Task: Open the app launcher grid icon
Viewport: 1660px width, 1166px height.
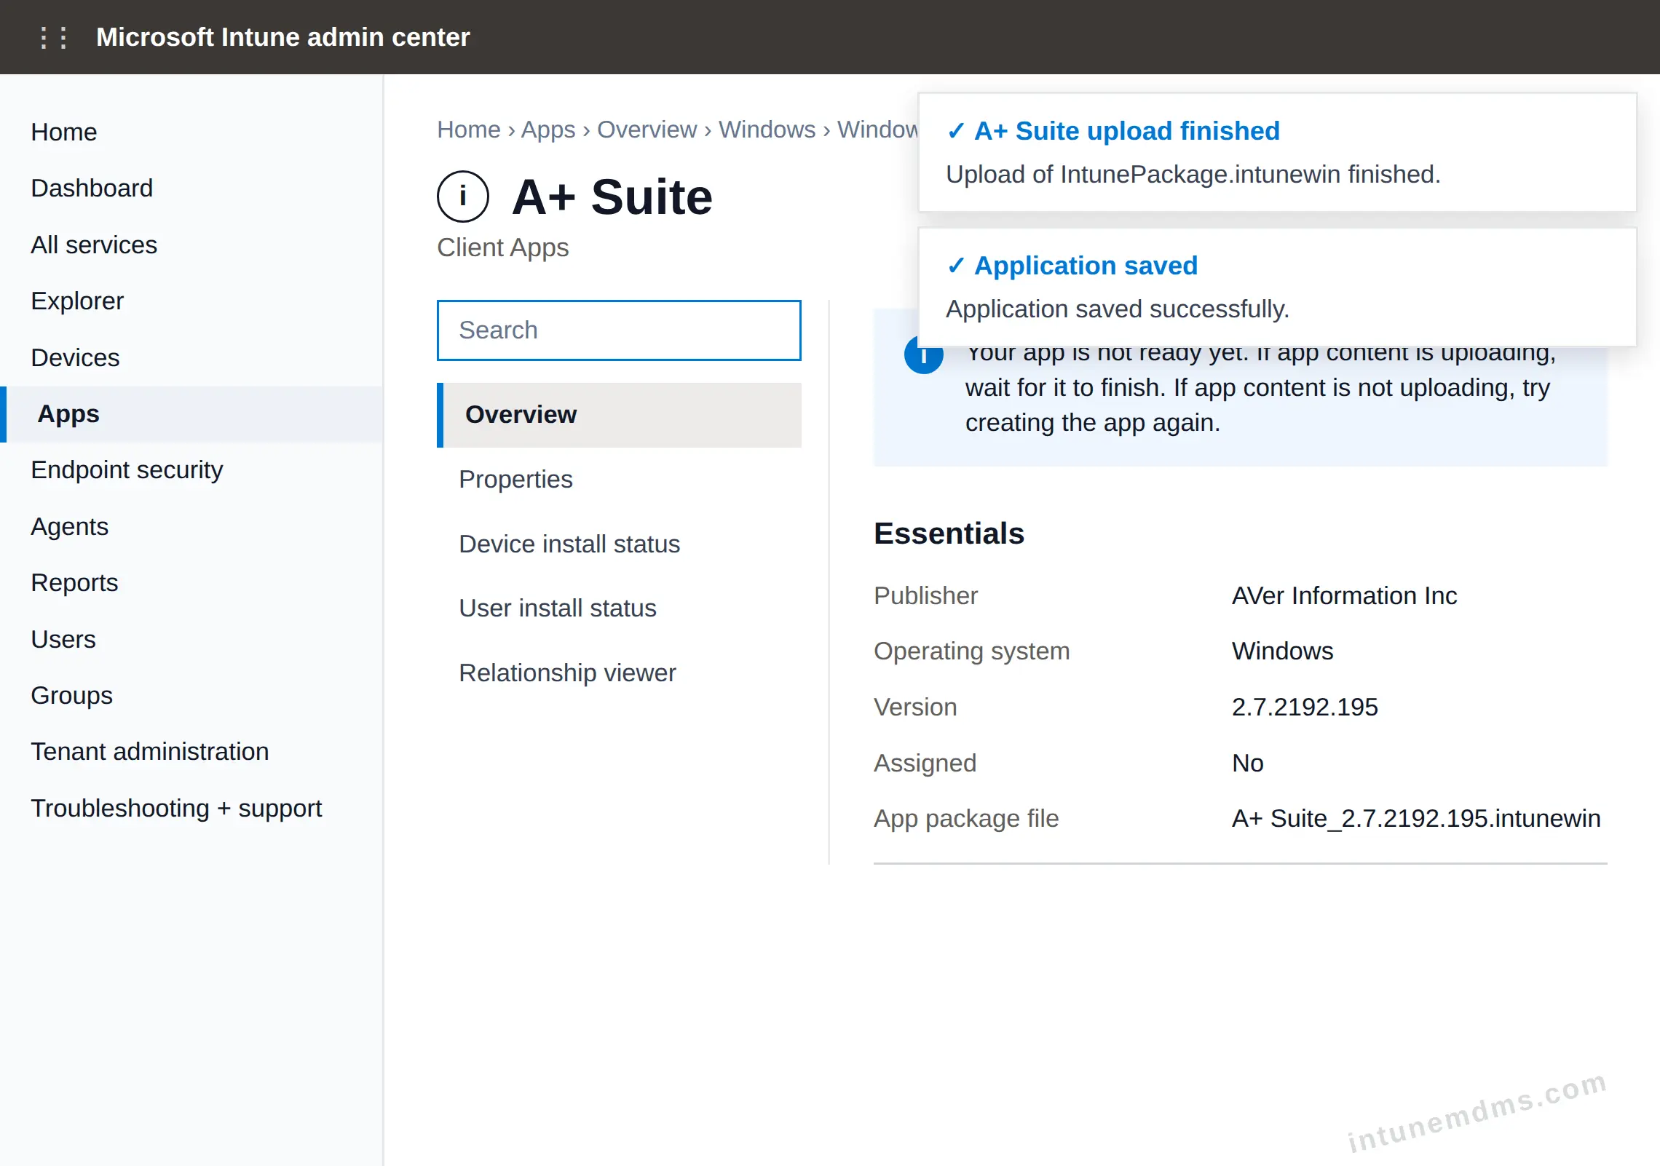Action: (x=54, y=37)
